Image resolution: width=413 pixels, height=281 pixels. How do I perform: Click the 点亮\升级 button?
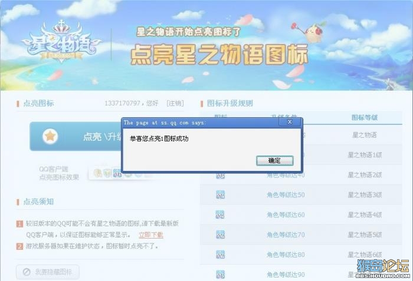(x=76, y=136)
